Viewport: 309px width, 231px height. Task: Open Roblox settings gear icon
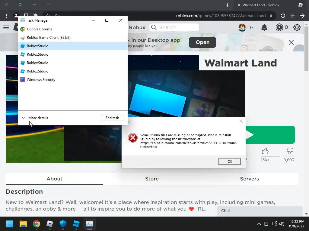point(297,27)
